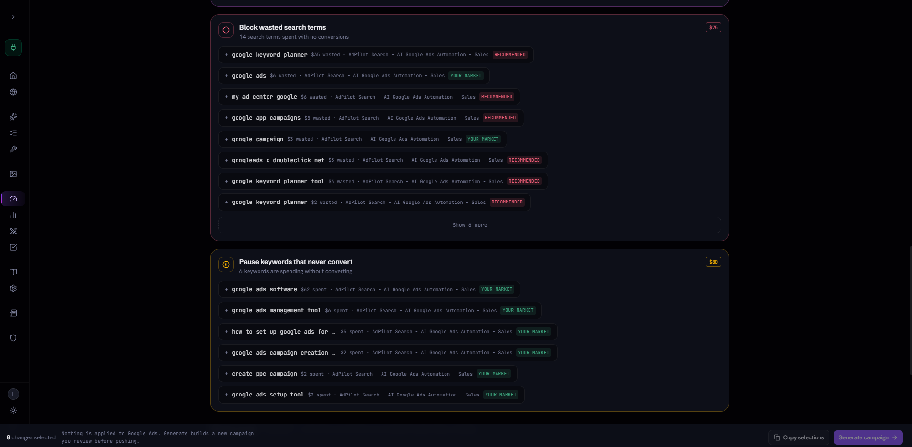Show 6 more search terms
Screen dimensions: 912x447
pos(470,225)
